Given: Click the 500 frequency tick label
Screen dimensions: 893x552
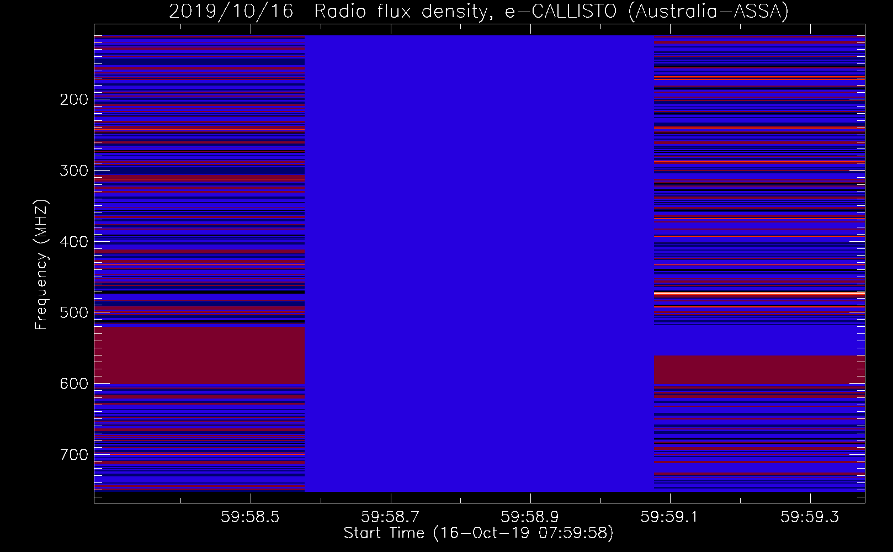Looking at the screenshot, I should coord(74,312).
